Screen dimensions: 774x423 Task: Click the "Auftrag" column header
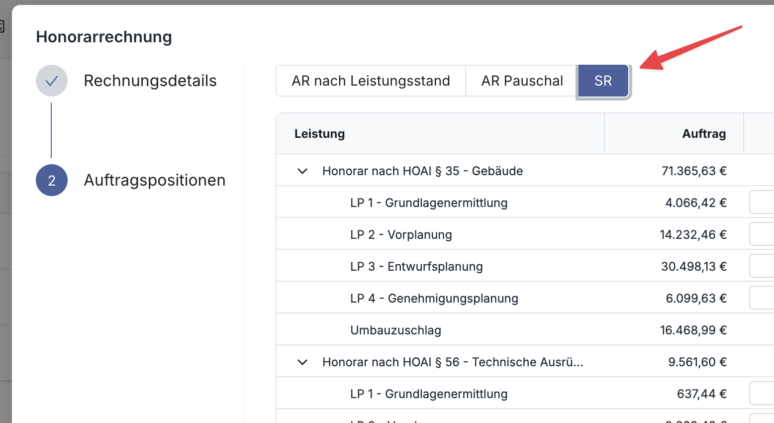coord(703,134)
